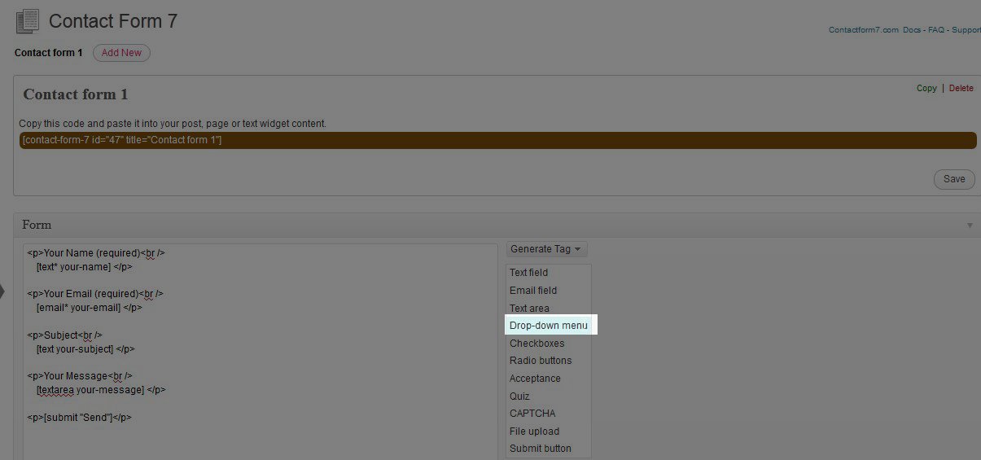
Task: Click the Add New button
Action: (121, 53)
